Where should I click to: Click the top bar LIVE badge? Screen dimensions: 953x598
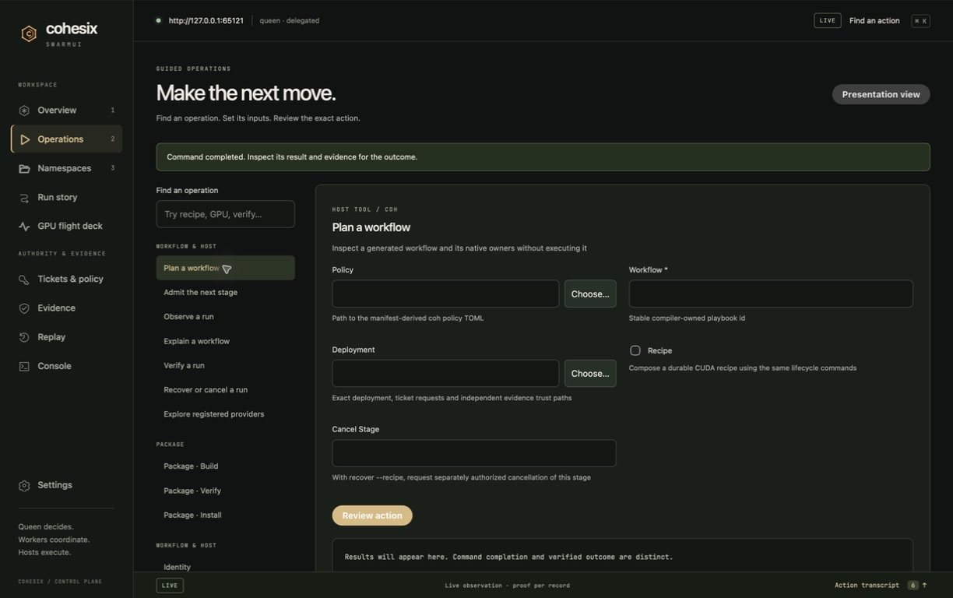(x=828, y=20)
